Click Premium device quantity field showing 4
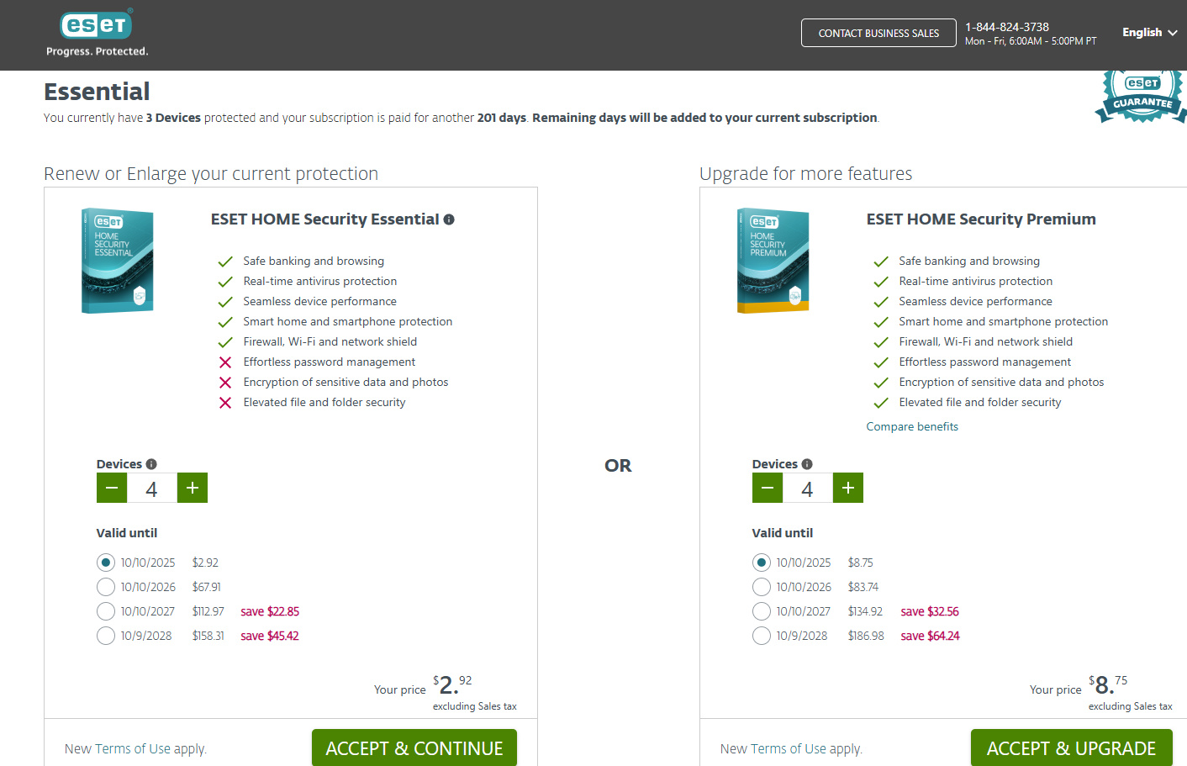Image resolution: width=1187 pixels, height=766 pixels. click(808, 488)
